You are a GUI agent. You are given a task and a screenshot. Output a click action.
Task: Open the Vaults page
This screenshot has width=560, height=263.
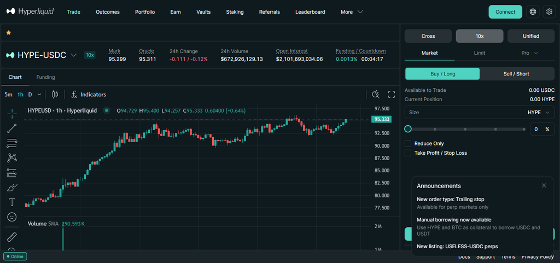[x=203, y=12]
